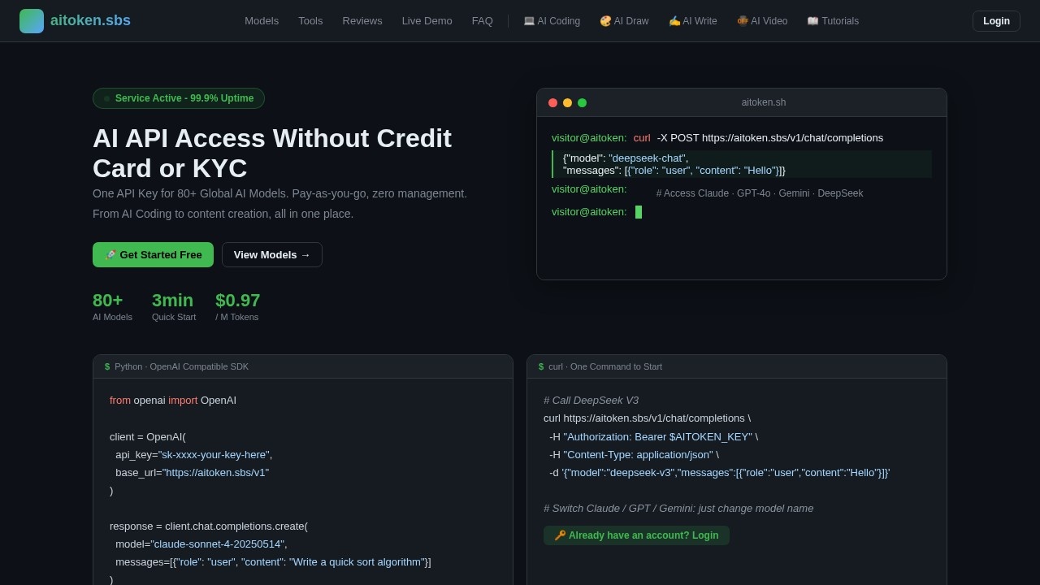Click the "One API Key for 80+ Global AI Models" subtitle
The height and width of the screenshot is (585, 1040).
(279, 193)
